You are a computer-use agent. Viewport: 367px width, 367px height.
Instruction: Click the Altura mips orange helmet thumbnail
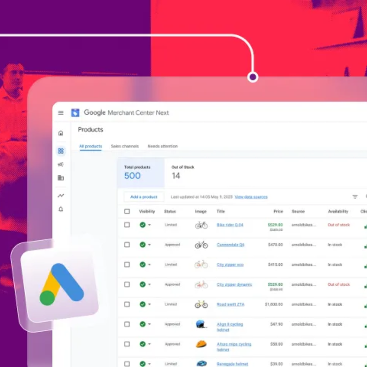tap(201, 344)
